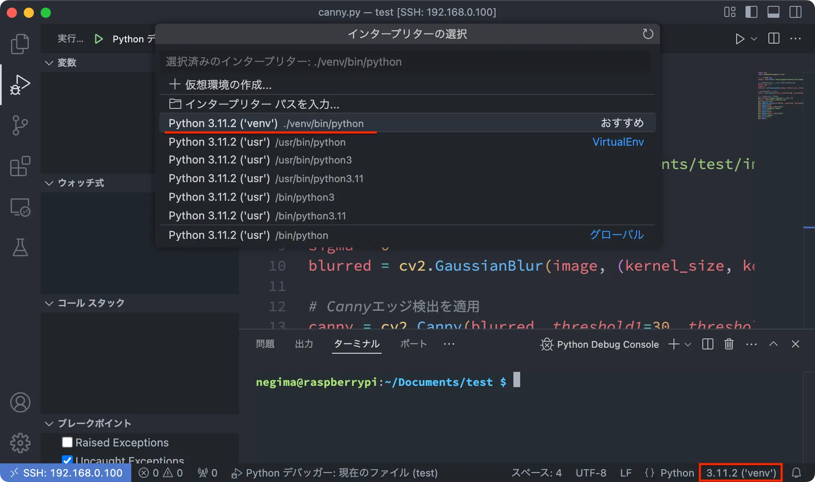Click 3.11.2 ('venv') in the status bar
The image size is (815, 482).
tap(740, 473)
